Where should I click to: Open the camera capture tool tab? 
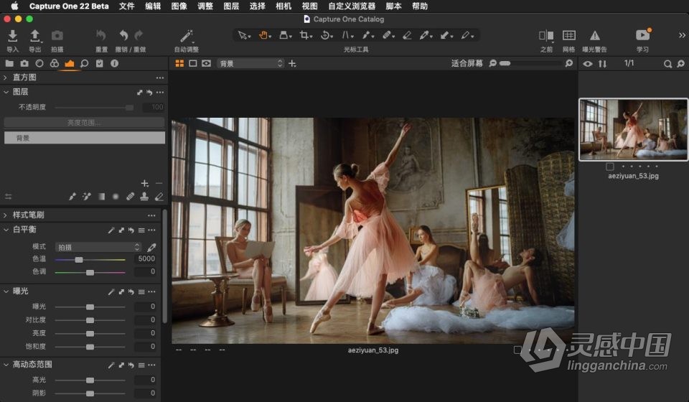24,63
